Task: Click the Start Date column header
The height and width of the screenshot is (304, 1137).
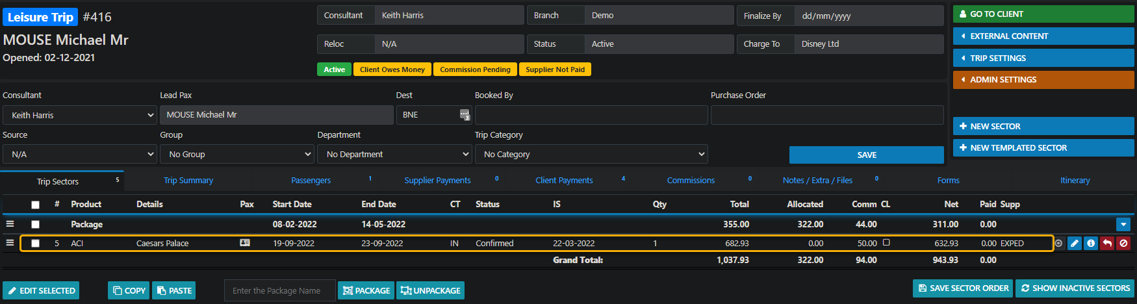Action: pos(292,204)
